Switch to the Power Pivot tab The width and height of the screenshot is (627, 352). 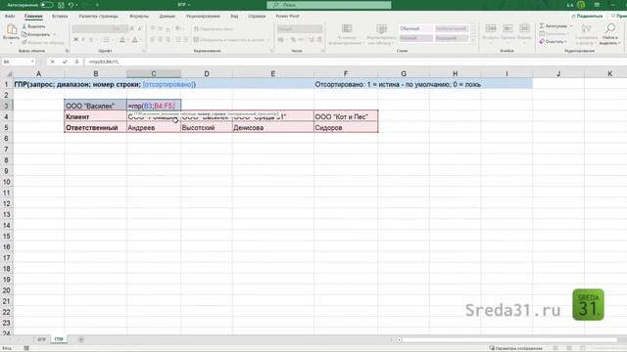(287, 16)
